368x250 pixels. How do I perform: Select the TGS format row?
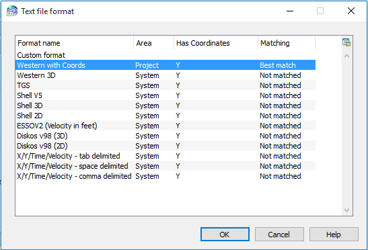click(x=165, y=85)
